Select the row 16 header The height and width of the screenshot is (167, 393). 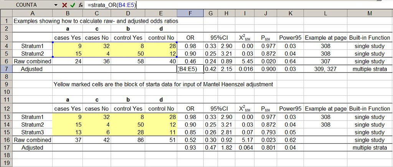tap(6, 140)
